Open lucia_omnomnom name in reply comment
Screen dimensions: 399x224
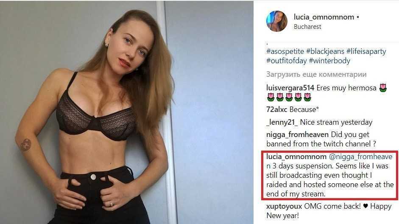pyautogui.click(x=296, y=157)
